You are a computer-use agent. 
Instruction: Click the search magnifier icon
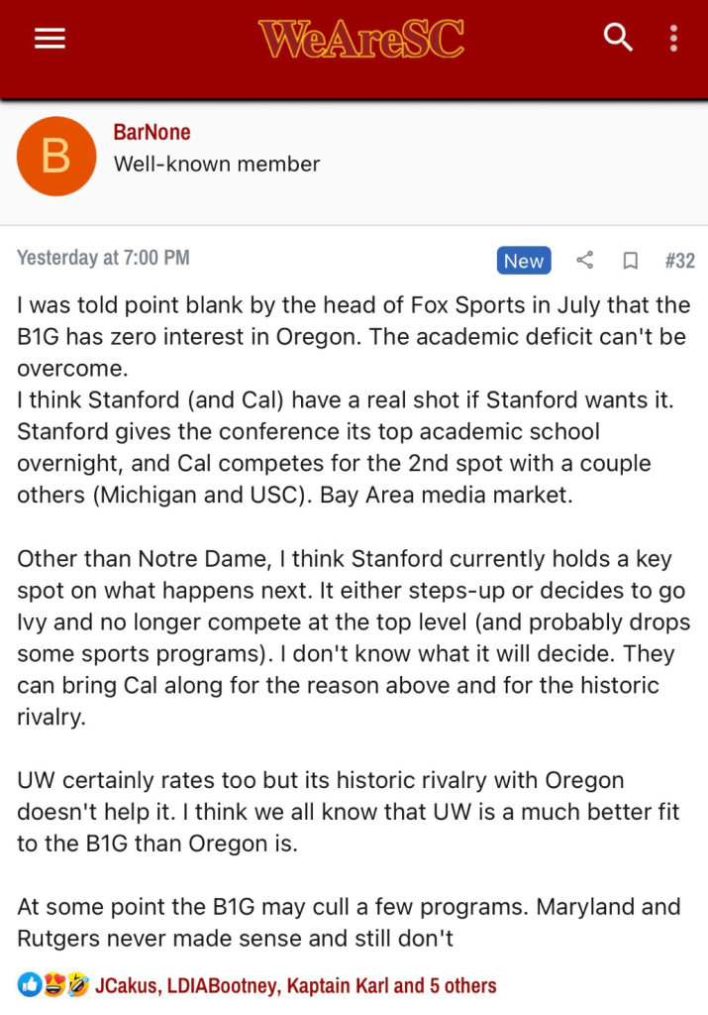[618, 39]
